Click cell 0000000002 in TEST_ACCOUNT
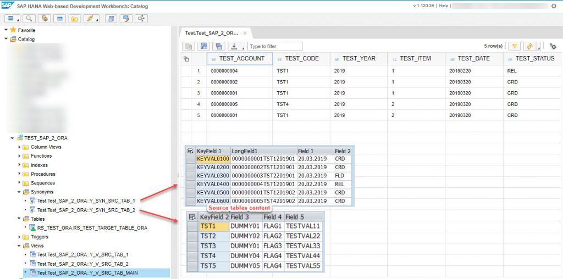This screenshot has width=563, height=279. (240, 82)
